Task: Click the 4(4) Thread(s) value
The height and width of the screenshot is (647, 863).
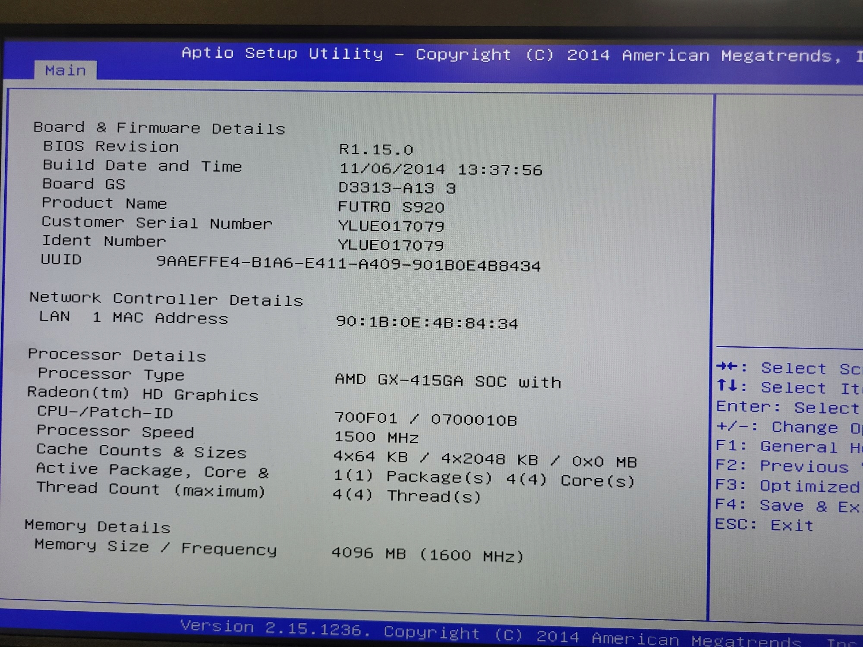Action: tap(406, 496)
